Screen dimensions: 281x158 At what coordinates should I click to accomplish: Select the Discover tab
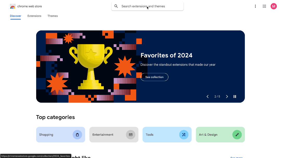coord(16,16)
